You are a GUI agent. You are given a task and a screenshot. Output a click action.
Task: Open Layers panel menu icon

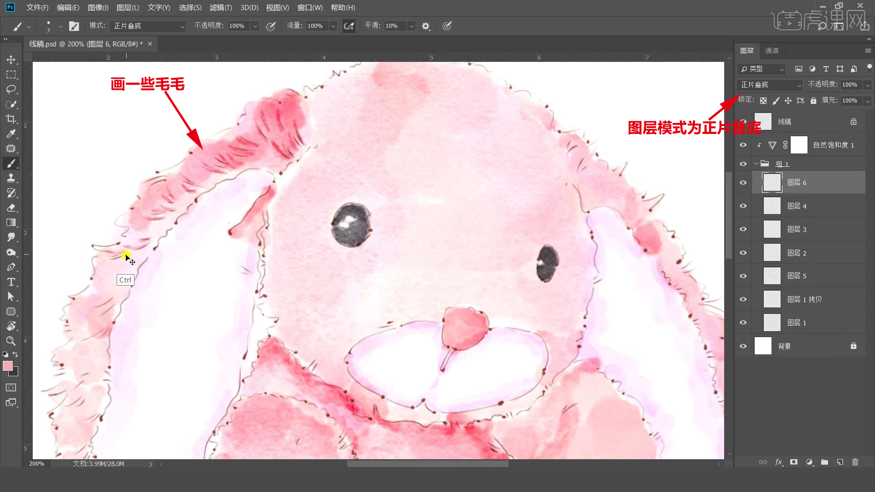tap(868, 51)
